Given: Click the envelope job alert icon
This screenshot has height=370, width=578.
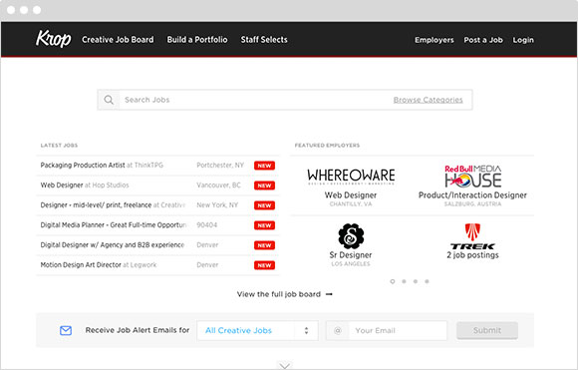Looking at the screenshot, I should (x=66, y=330).
